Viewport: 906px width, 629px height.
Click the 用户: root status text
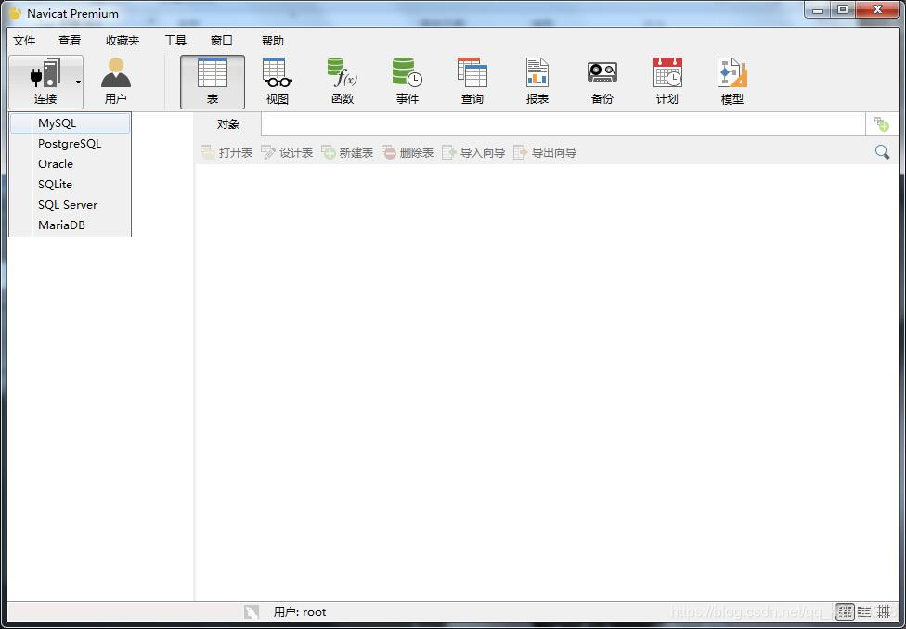(x=300, y=611)
